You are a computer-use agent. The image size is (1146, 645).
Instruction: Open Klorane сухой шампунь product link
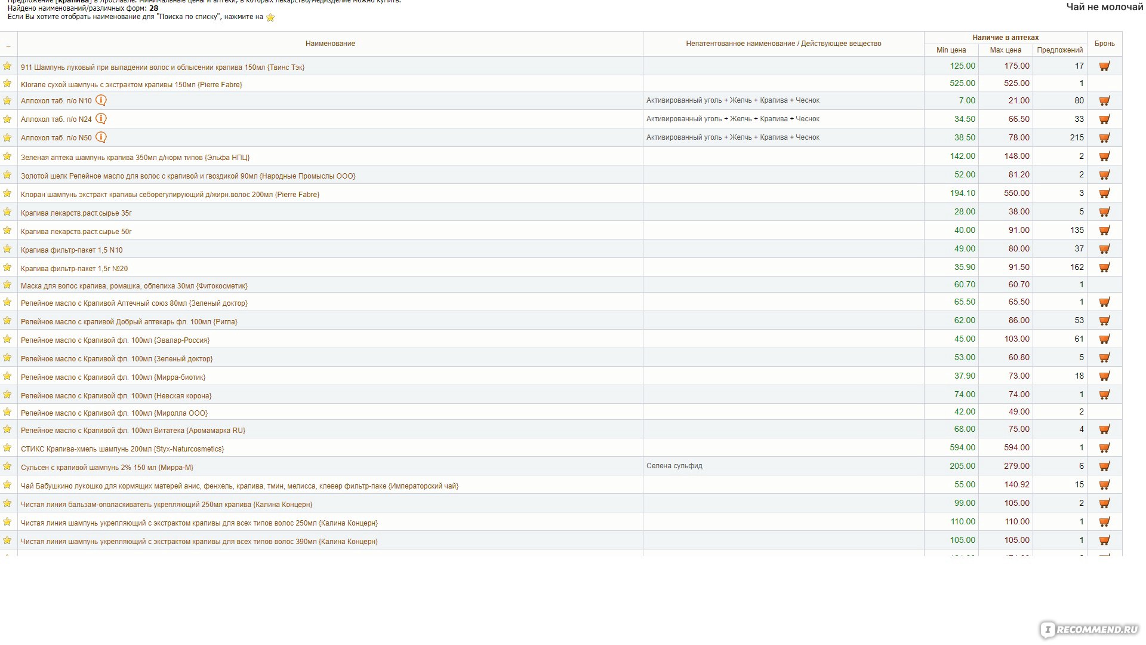click(131, 85)
